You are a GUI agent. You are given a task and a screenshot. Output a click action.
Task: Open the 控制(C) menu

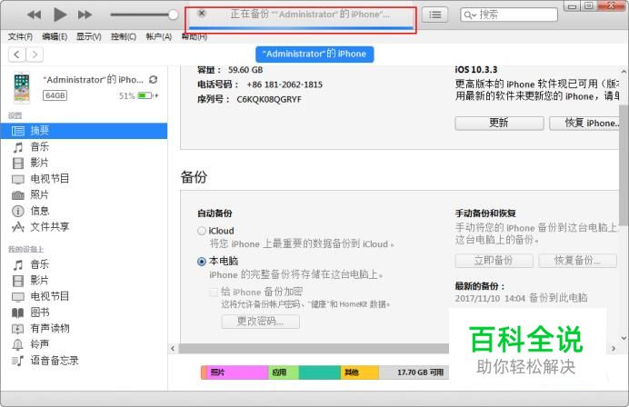point(123,37)
